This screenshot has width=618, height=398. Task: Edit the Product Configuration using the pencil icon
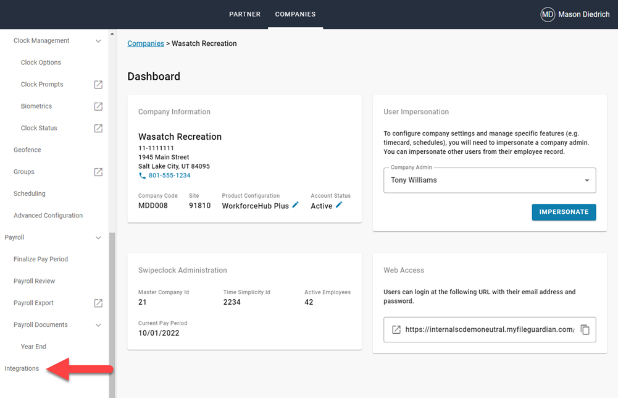(x=295, y=204)
